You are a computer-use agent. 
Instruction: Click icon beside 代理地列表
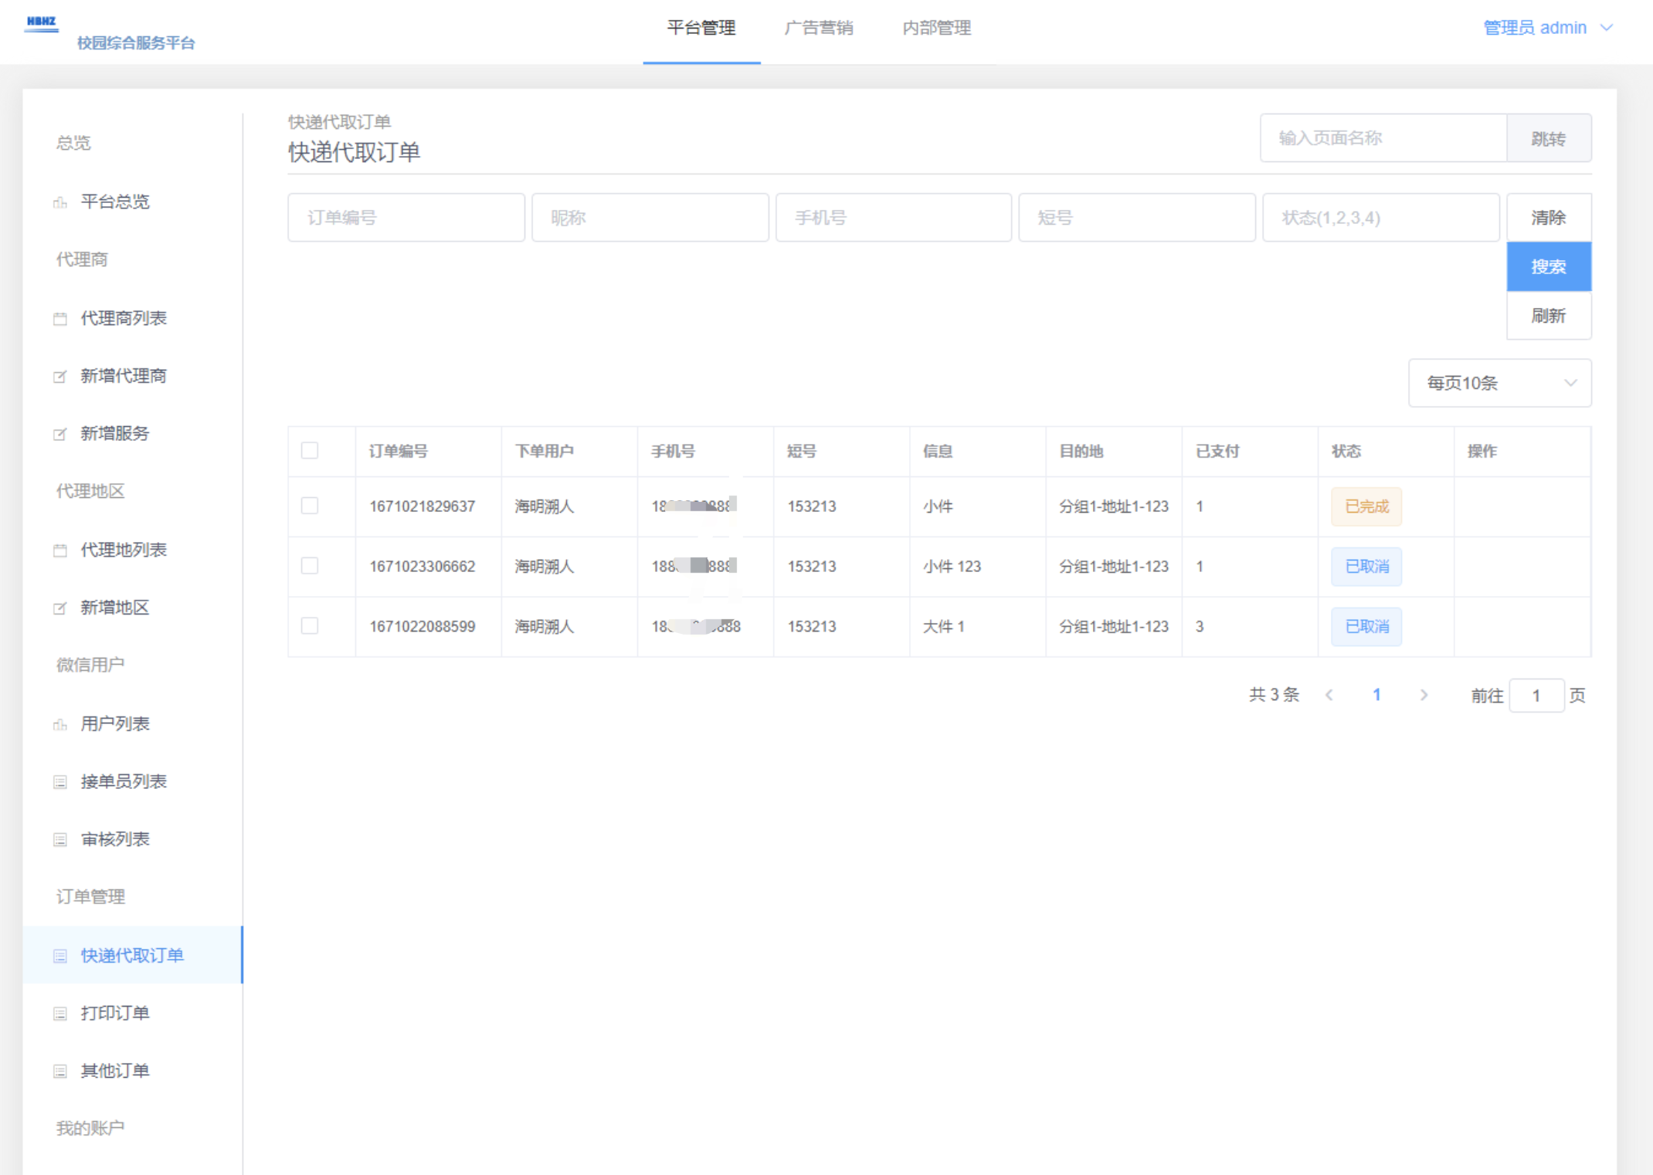click(x=60, y=550)
